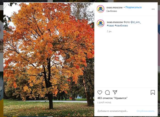Screen dimensions: 160x117
Task: Open the #свао hashtag
Action: tap(110, 26)
